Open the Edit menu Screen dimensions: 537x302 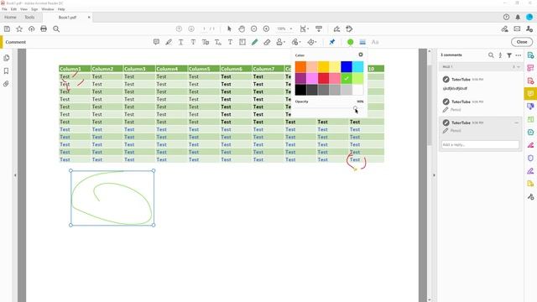pos(13,9)
